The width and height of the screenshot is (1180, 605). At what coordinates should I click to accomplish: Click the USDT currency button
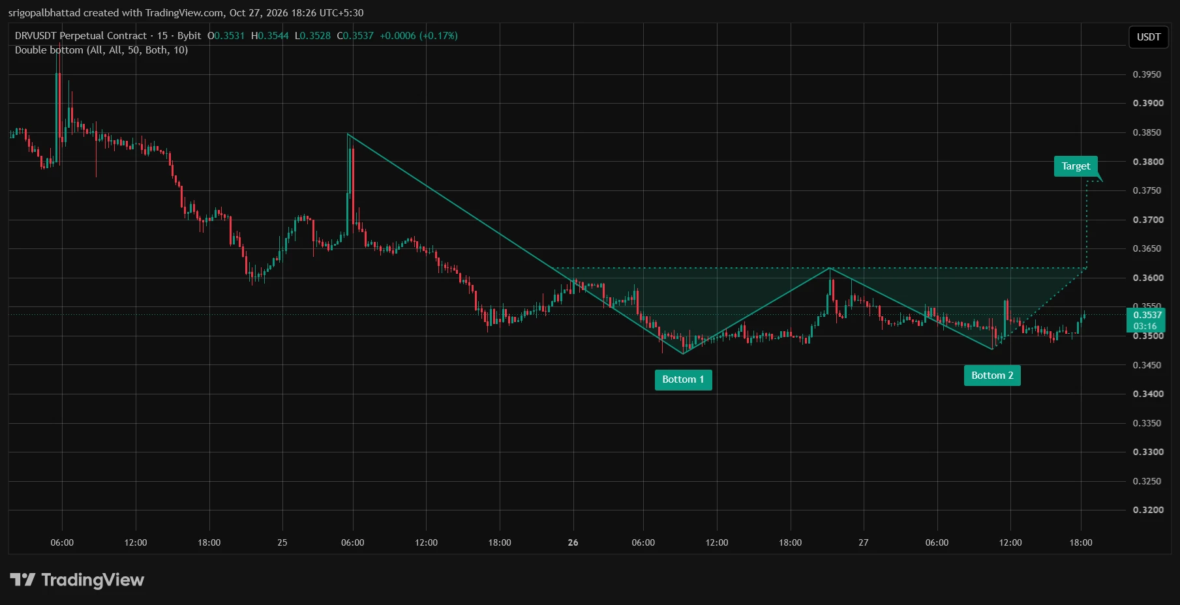tap(1148, 37)
